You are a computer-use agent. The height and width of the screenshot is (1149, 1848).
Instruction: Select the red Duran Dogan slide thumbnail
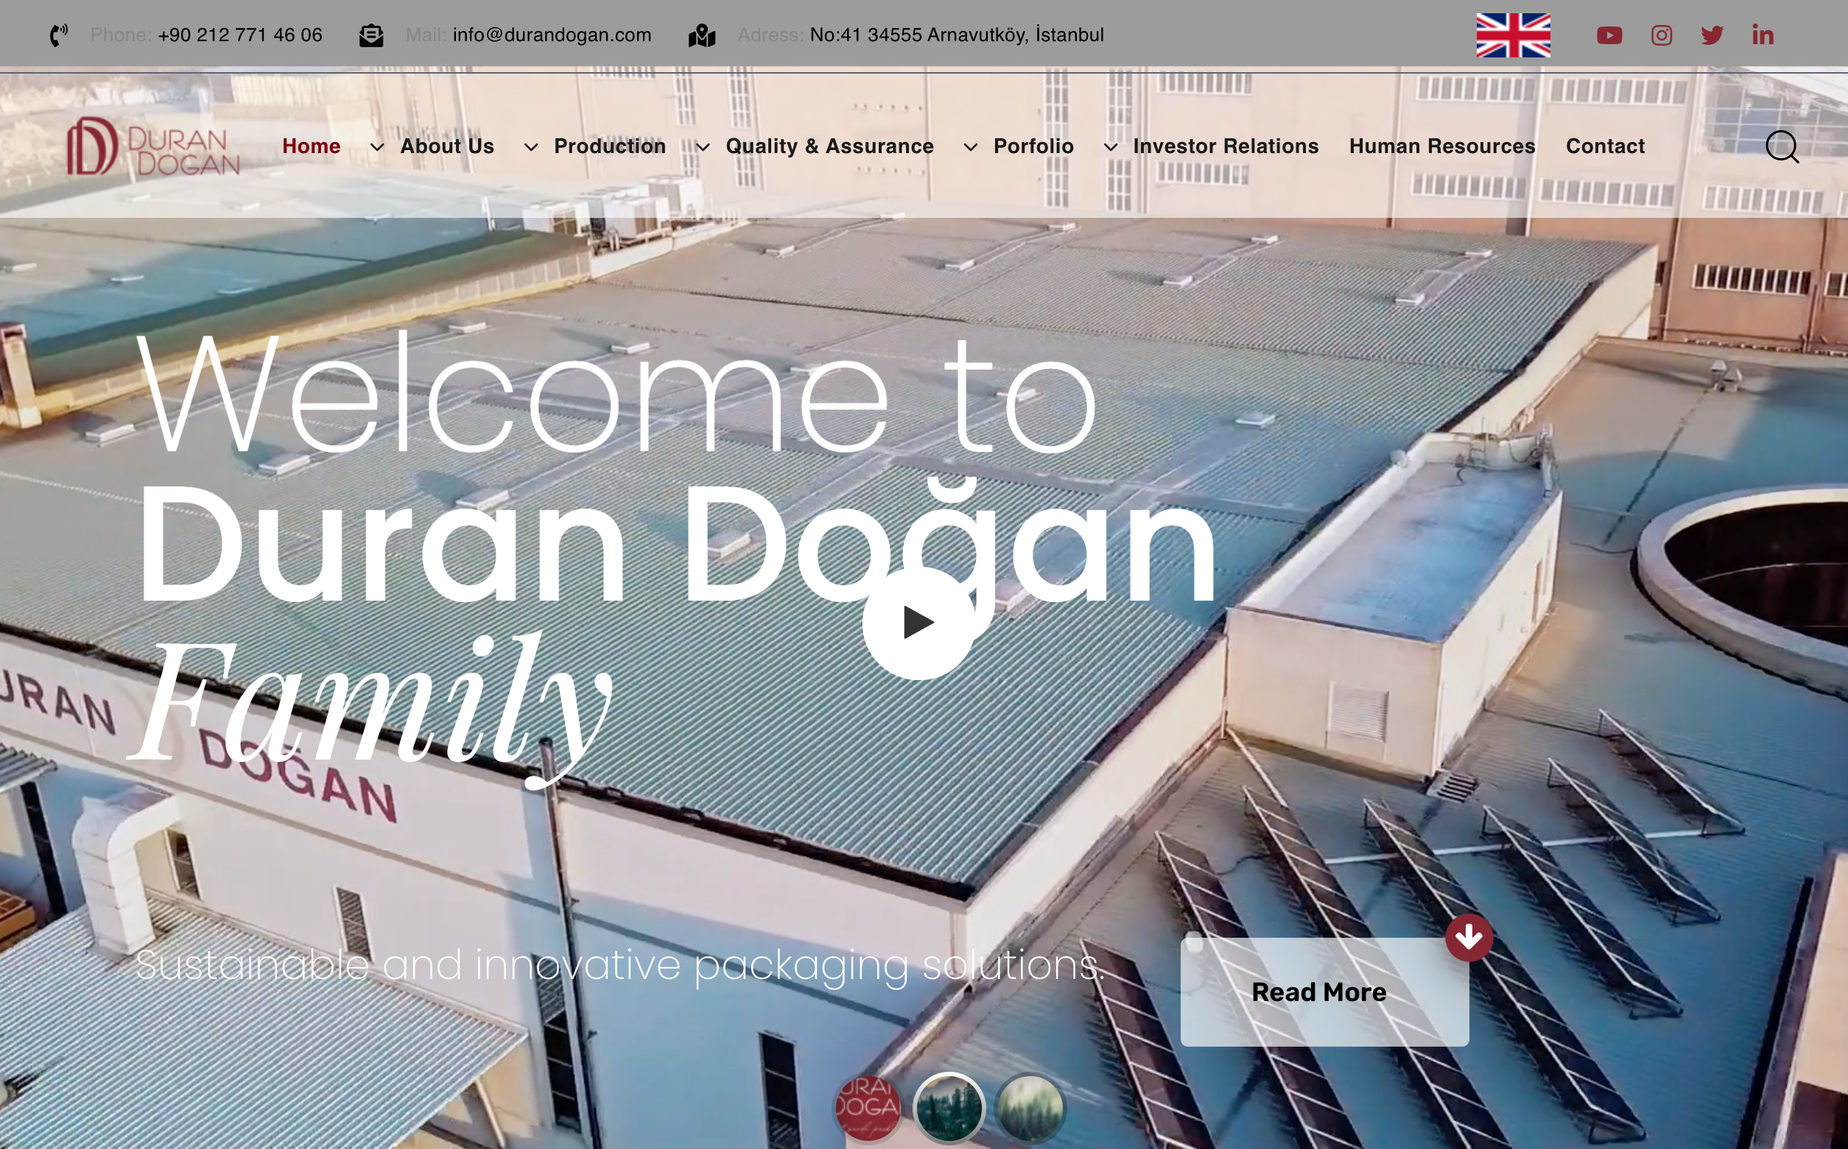click(868, 1108)
